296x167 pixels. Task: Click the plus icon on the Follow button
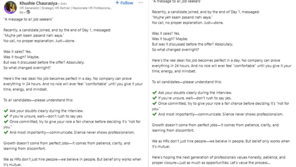117,3
